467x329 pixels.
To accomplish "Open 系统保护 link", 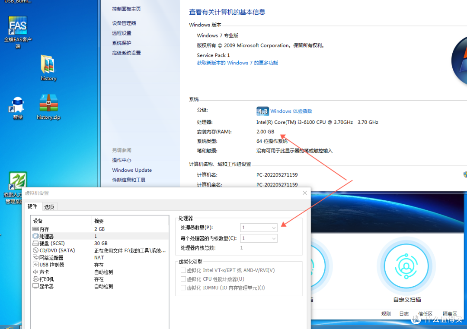I will click(x=122, y=43).
